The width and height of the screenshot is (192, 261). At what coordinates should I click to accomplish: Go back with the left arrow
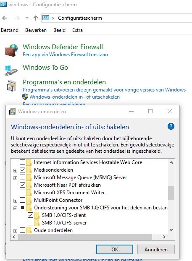(x=5, y=18)
